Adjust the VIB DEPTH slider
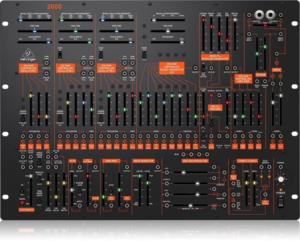300x241 pixels. (64, 190)
